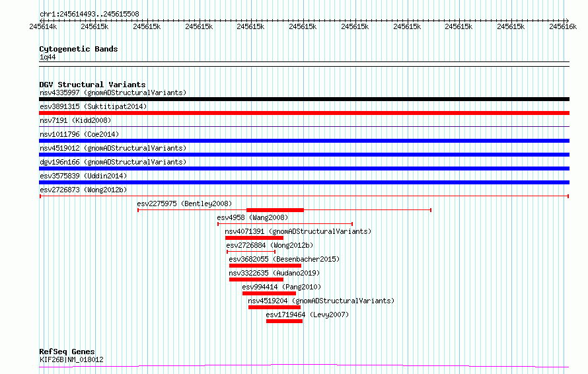The height and width of the screenshot is (374, 588).
Task: Open variant nsv7191 (Kidd2008) label
Action: 75,120
